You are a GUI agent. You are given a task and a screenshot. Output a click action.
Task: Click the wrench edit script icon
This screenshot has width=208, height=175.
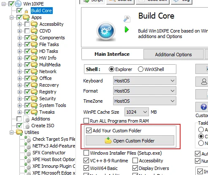point(127,19)
